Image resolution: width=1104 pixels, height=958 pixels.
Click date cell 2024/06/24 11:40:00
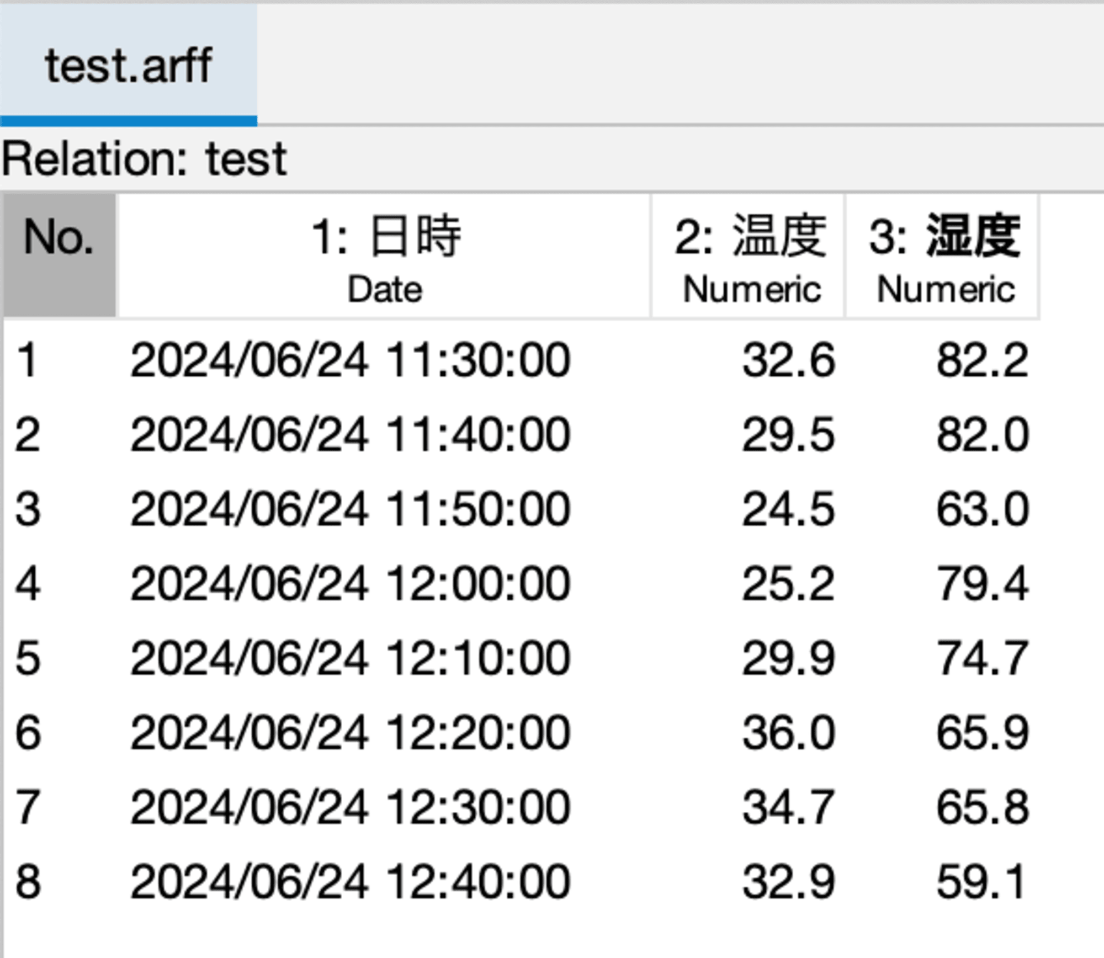[385, 435]
